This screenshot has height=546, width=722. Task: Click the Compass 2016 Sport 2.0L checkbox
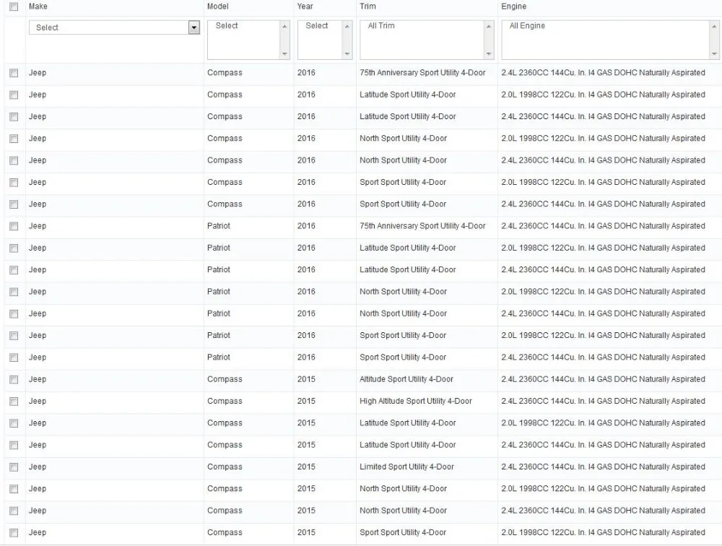point(14,183)
